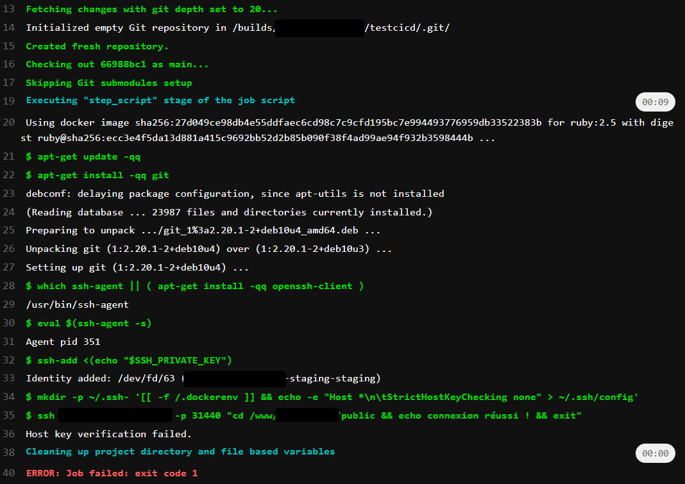Click line number 22 for apt-get install
The width and height of the screenshot is (685, 484).
coord(8,176)
